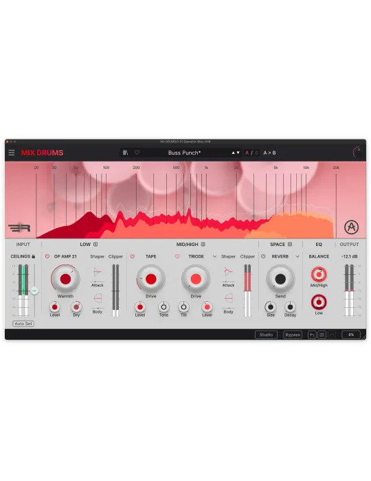The width and height of the screenshot is (371, 481).
Task: Click the LOW Shaper Body curve icon
Action: click(x=98, y=298)
